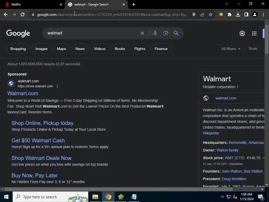Open the Windows Start menu

point(6,197)
